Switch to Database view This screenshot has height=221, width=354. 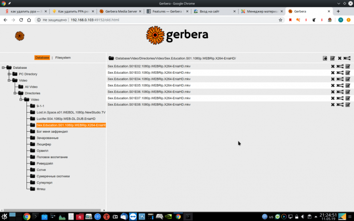[42, 58]
